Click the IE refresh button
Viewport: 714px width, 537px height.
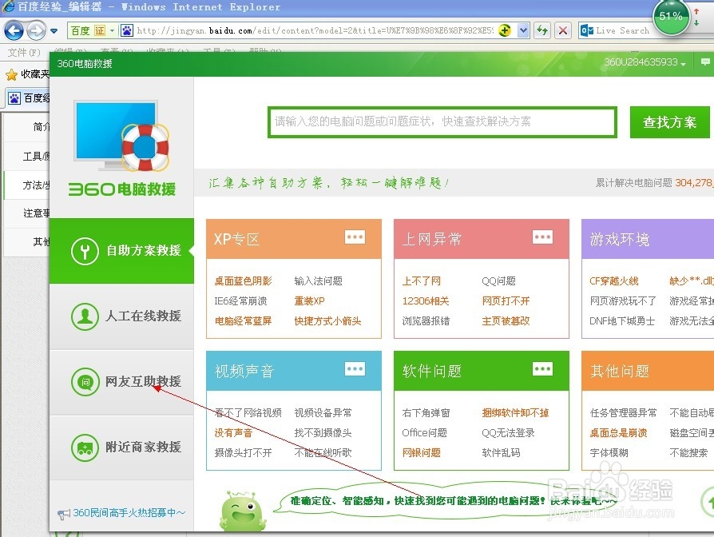(x=541, y=30)
